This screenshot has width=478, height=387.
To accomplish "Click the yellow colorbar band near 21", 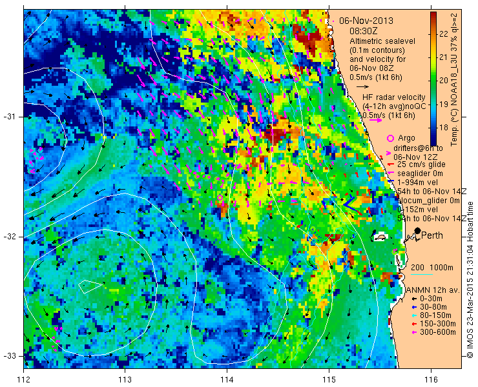I will (433, 57).
